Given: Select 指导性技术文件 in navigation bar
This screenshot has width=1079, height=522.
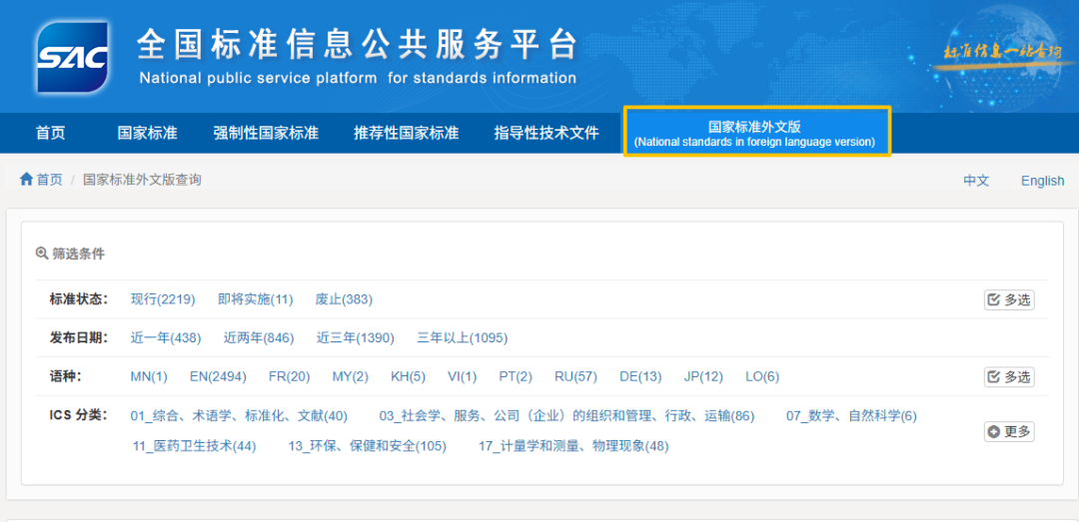Looking at the screenshot, I should (546, 133).
